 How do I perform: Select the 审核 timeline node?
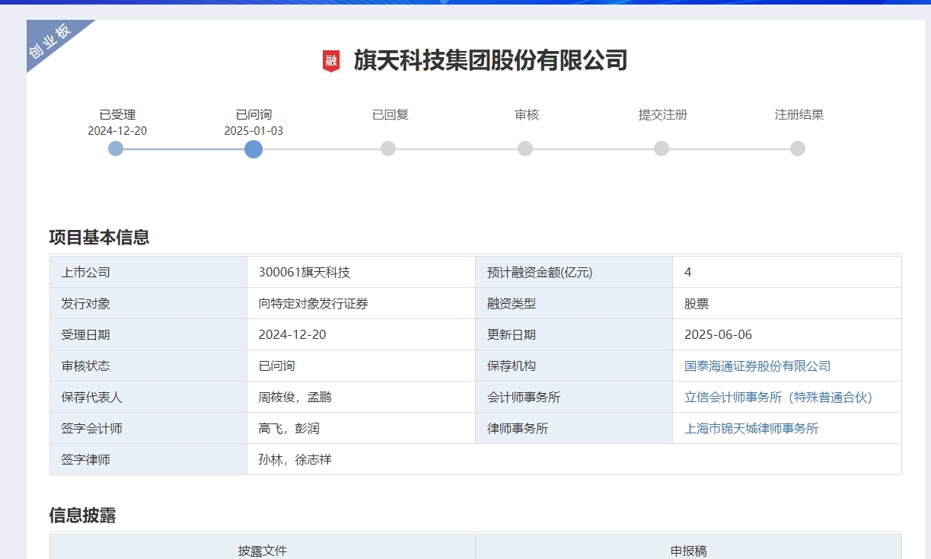click(525, 149)
